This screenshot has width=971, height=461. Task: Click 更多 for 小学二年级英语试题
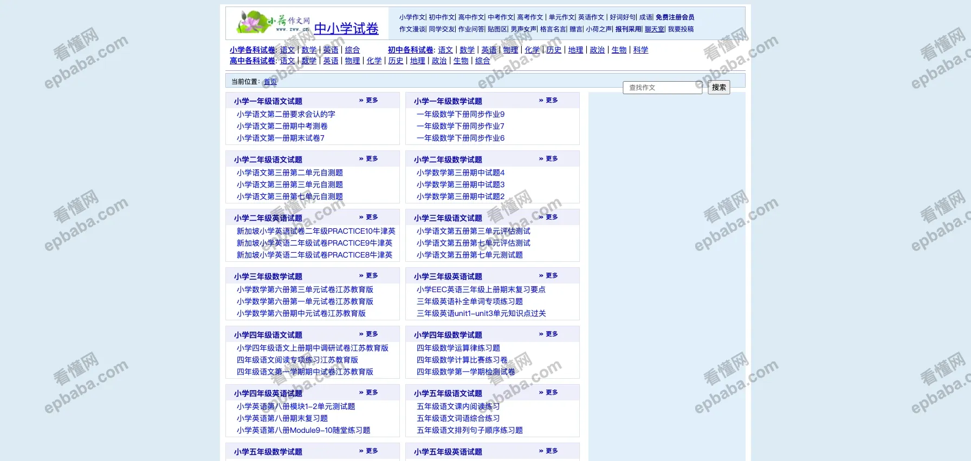372,217
